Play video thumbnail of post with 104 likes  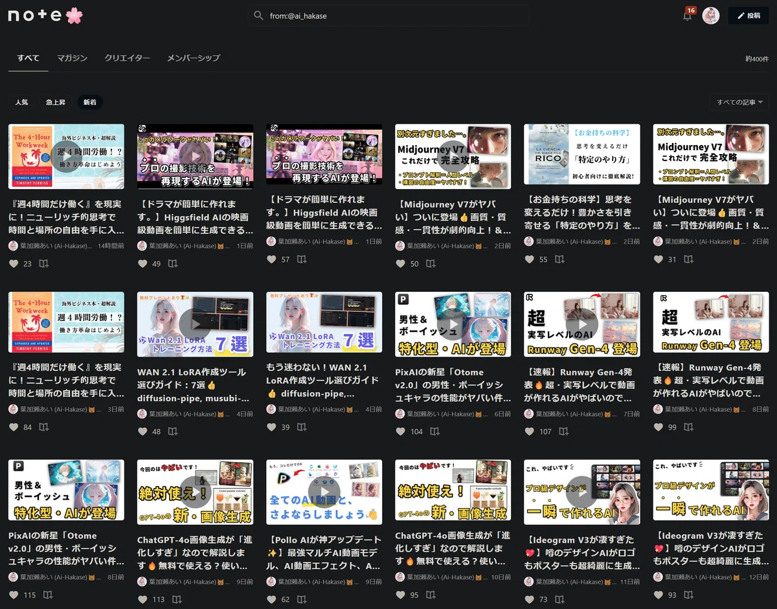453,324
